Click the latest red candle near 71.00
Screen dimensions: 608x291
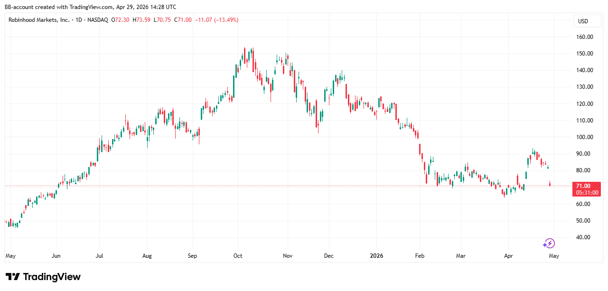pyautogui.click(x=550, y=184)
